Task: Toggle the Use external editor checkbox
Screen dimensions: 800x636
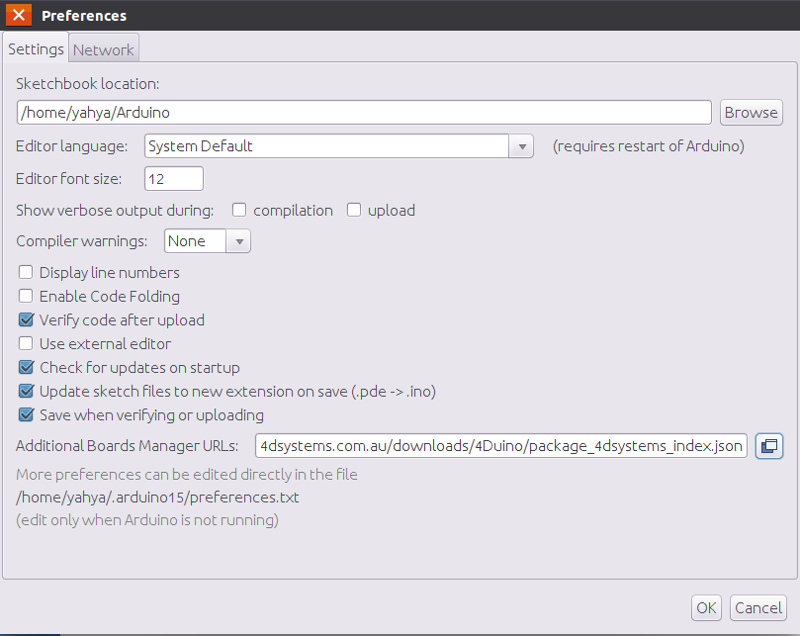Action: [26, 343]
